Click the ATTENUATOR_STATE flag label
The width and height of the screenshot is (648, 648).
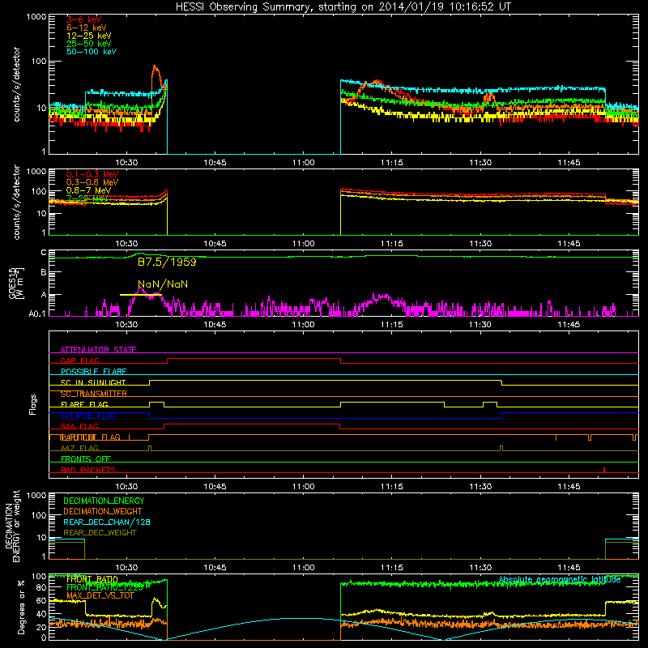pyautogui.click(x=98, y=350)
